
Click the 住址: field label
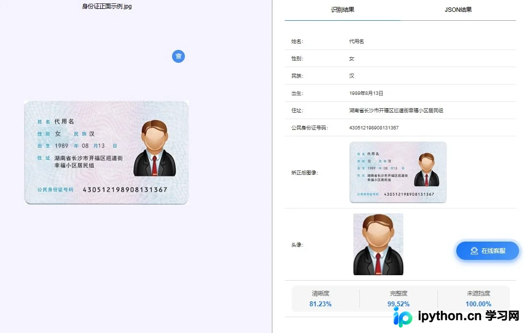297,110
